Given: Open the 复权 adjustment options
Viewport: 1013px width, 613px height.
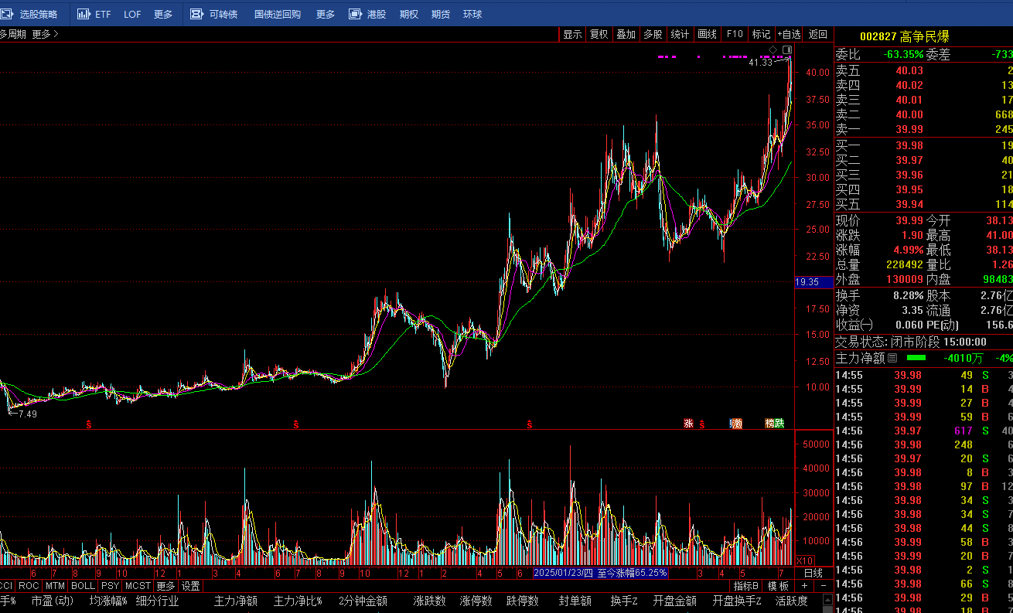Looking at the screenshot, I should (599, 34).
